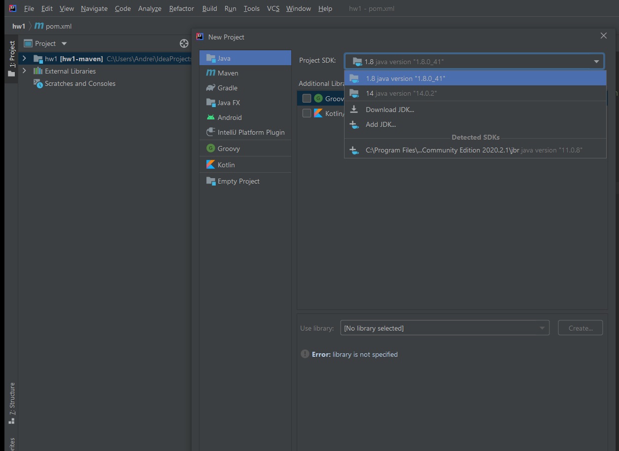The height and width of the screenshot is (451, 619).
Task: Click the Create... library button
Action: (580, 328)
